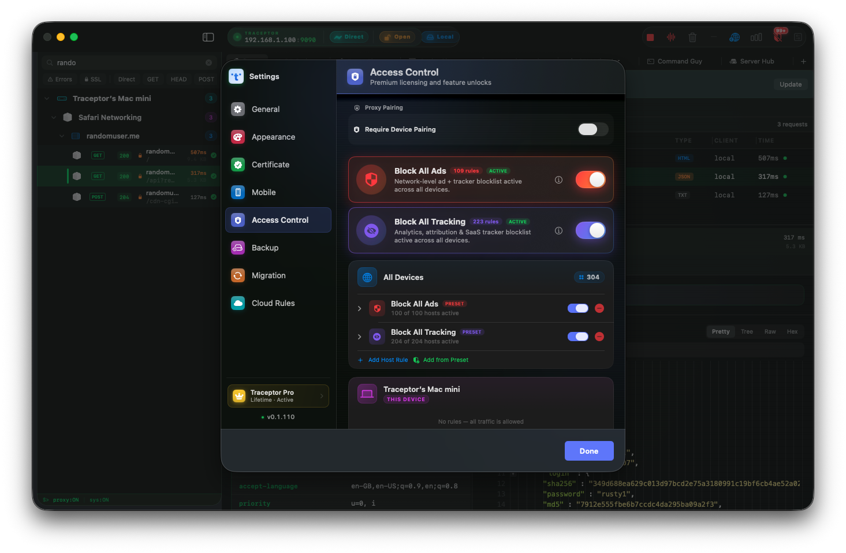Collapse the Safari Networking tree node
This screenshot has width=846, height=553.
54,118
